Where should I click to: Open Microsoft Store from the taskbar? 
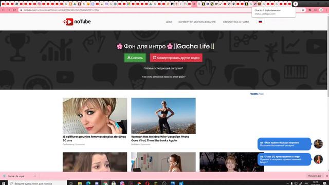point(114,183)
